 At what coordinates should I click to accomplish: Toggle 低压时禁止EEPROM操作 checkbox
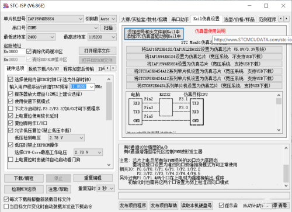pyautogui.click(x=11, y=145)
